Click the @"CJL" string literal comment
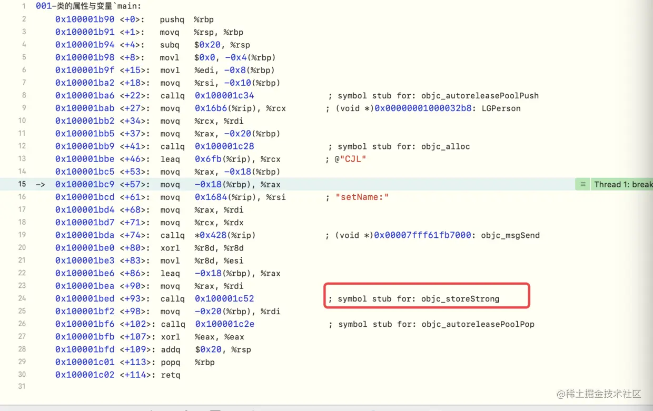 click(x=346, y=159)
